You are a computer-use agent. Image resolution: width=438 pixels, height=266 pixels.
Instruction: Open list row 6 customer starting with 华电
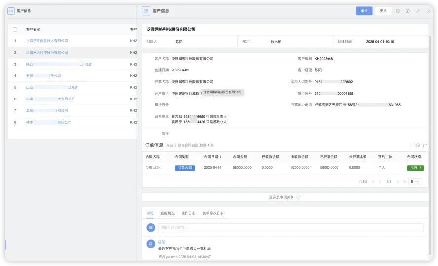pos(50,99)
